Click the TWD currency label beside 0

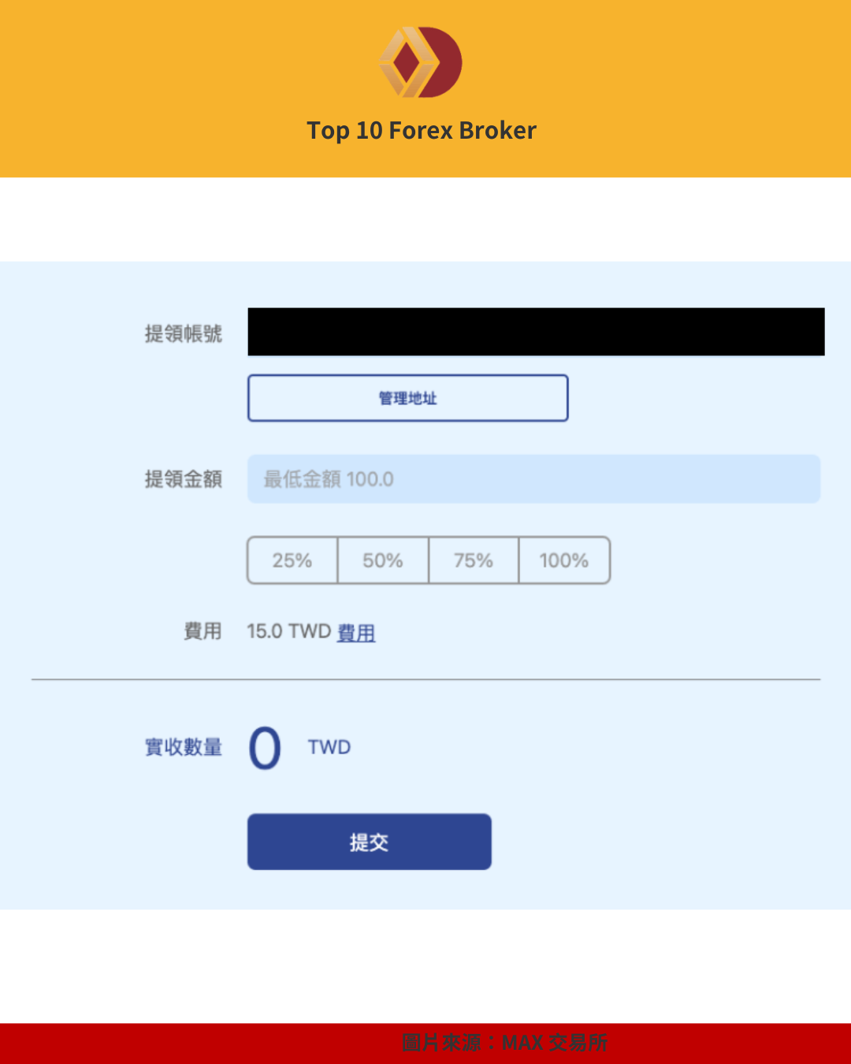coord(327,747)
